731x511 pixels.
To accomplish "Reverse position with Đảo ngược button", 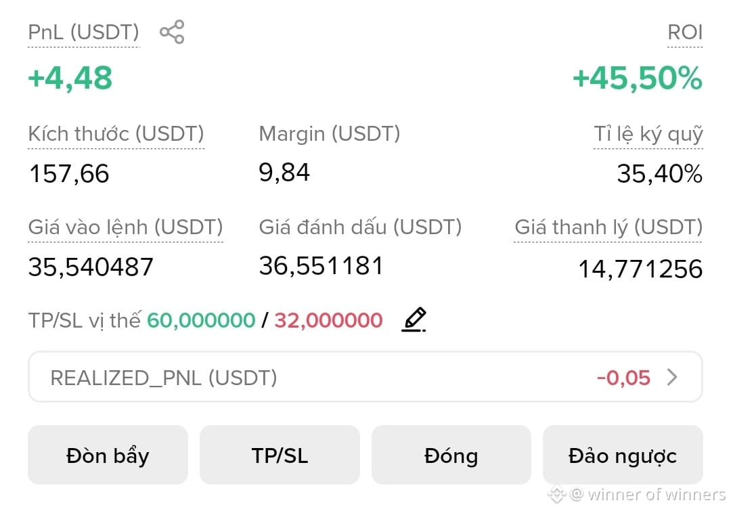I will 623,455.
